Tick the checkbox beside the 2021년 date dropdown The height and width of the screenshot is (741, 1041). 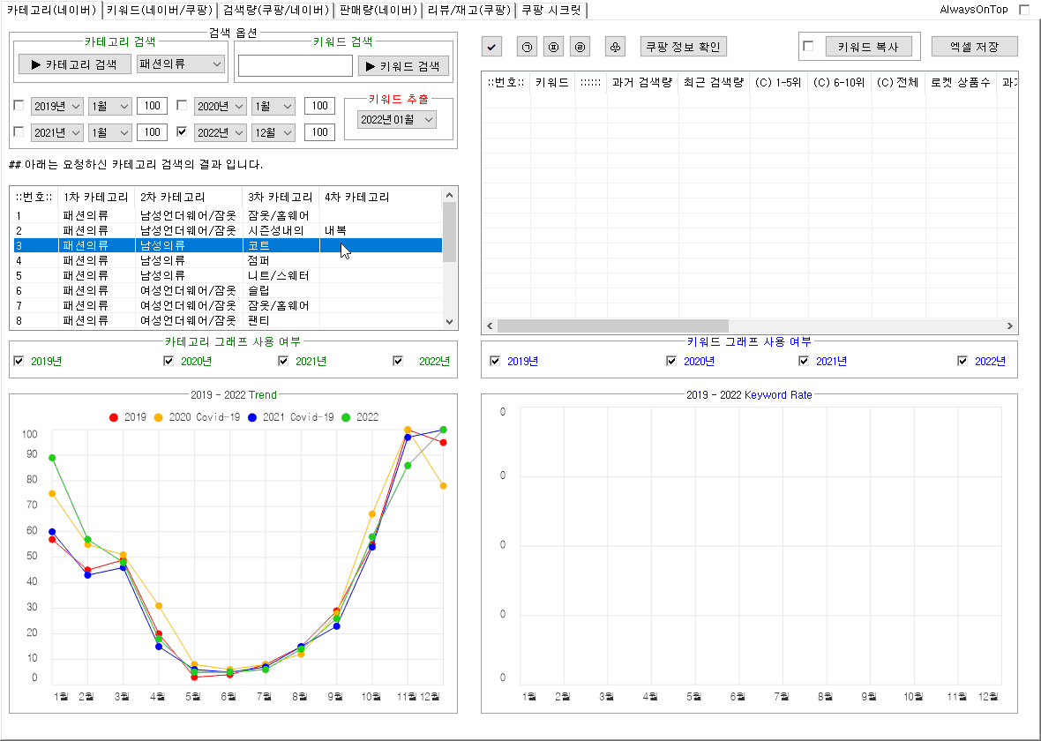(x=19, y=131)
